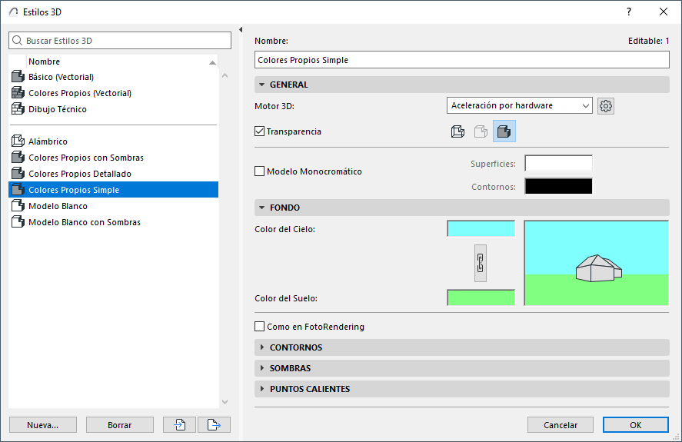Toggle sky and ground color link chain
This screenshot has width=682, height=442.
pyautogui.click(x=481, y=263)
